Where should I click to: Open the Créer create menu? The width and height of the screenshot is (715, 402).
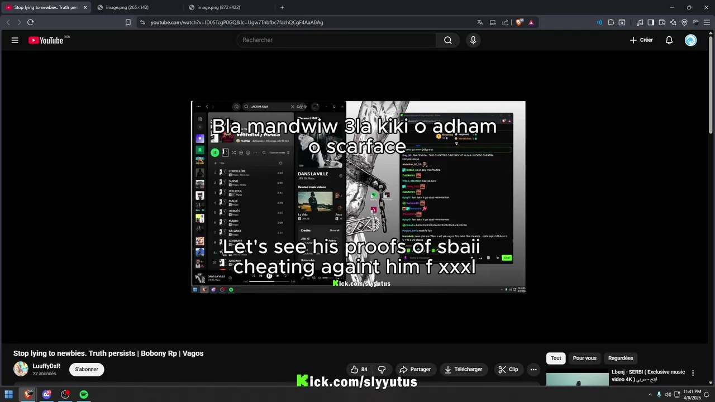[641, 40]
